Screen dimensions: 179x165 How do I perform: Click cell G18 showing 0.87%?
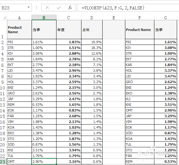pos(165,133)
